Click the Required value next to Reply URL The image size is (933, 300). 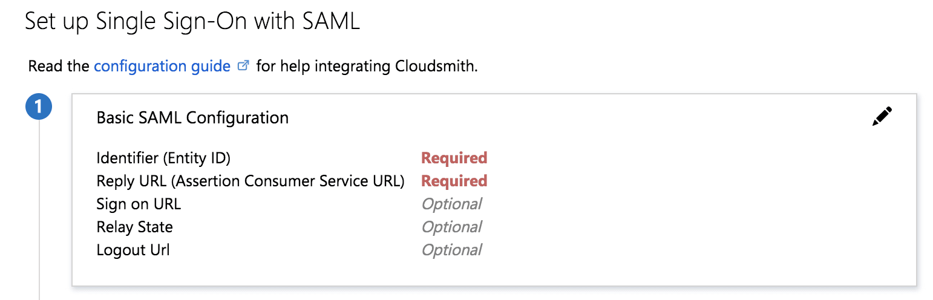pyautogui.click(x=454, y=181)
